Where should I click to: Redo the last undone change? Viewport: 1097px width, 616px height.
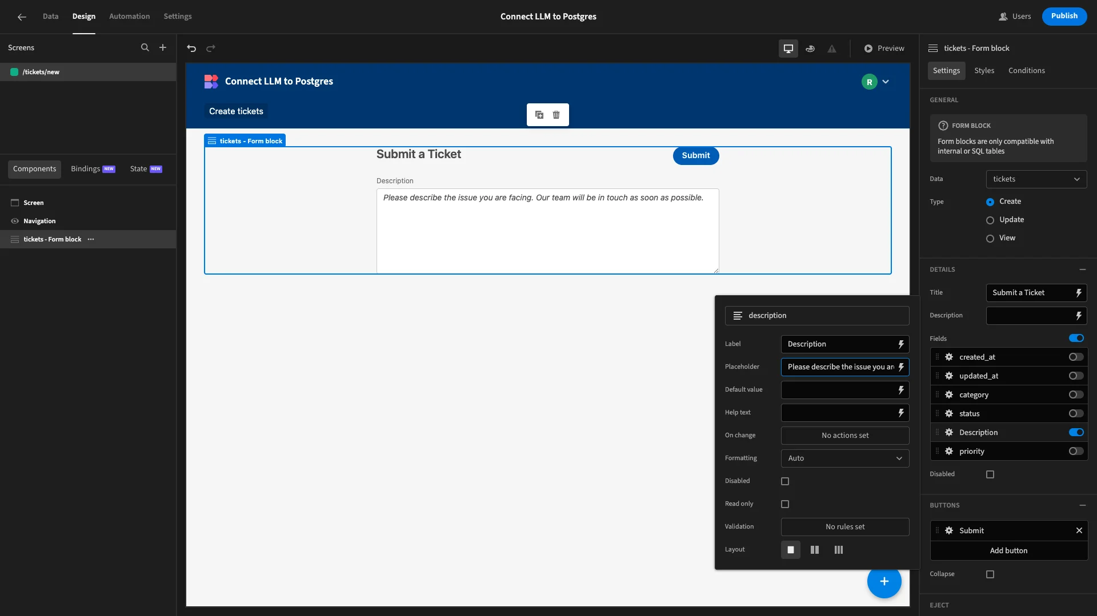point(211,49)
